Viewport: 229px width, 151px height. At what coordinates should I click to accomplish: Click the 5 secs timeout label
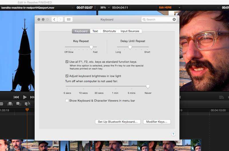[67, 93]
